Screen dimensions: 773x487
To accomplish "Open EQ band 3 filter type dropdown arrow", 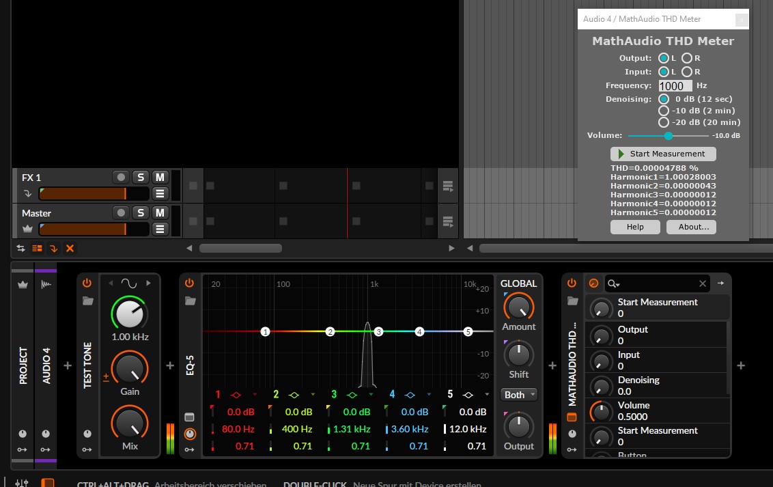I will [371, 394].
